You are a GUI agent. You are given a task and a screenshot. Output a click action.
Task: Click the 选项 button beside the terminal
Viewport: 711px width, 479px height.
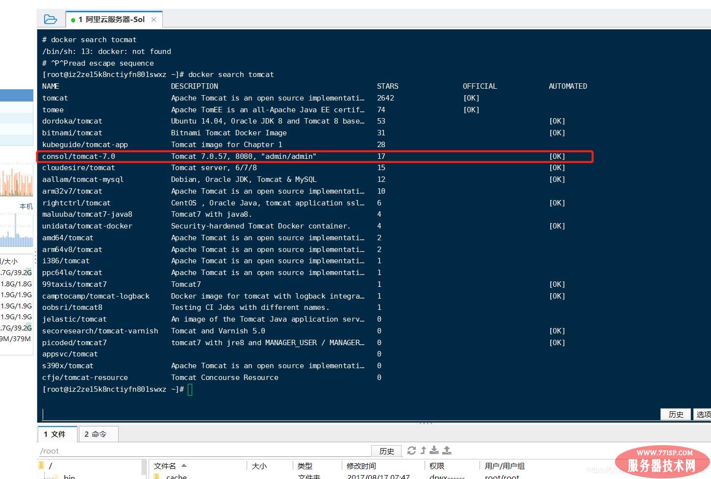coord(703,414)
